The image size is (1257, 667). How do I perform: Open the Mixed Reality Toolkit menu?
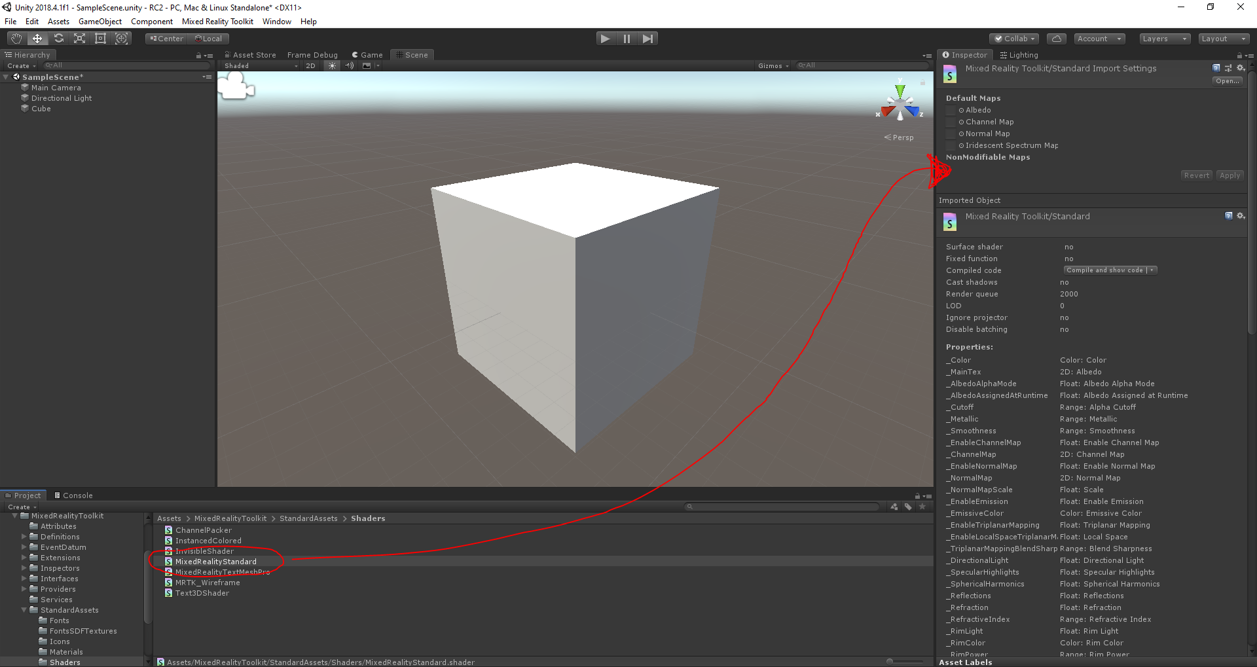click(x=217, y=21)
